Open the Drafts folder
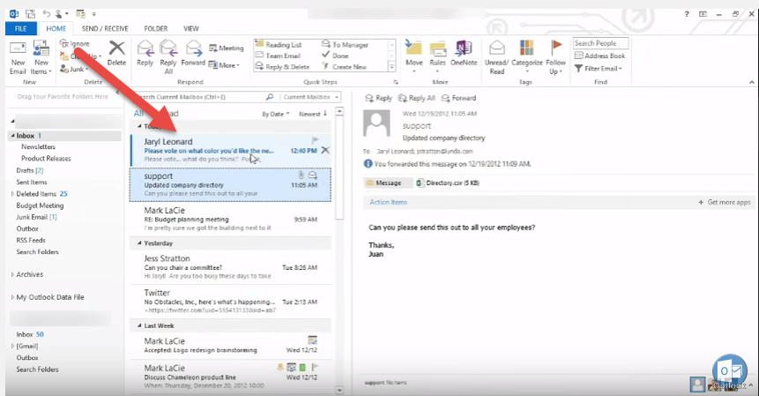Screen dimensions: 759x396 coord(29,170)
